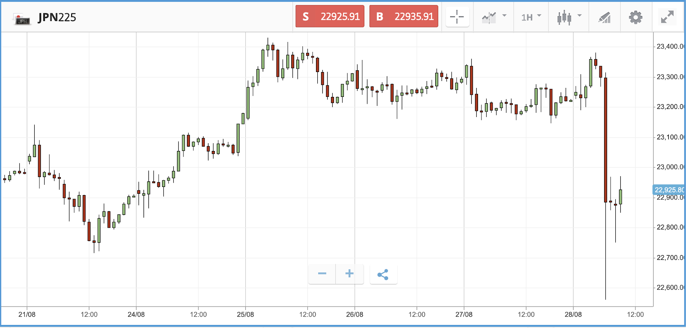Click the 21/08 date axis label

(27, 314)
